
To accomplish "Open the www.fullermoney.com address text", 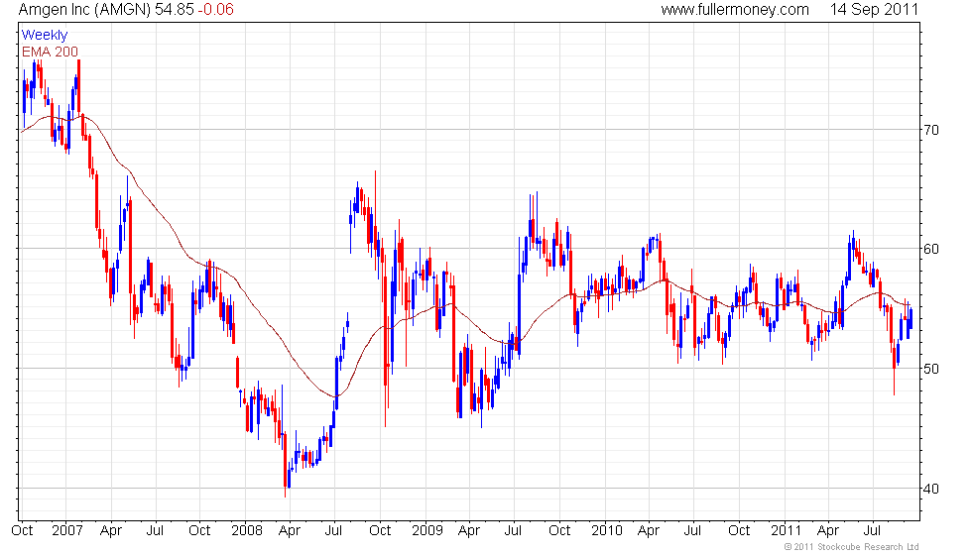I will pos(735,9).
